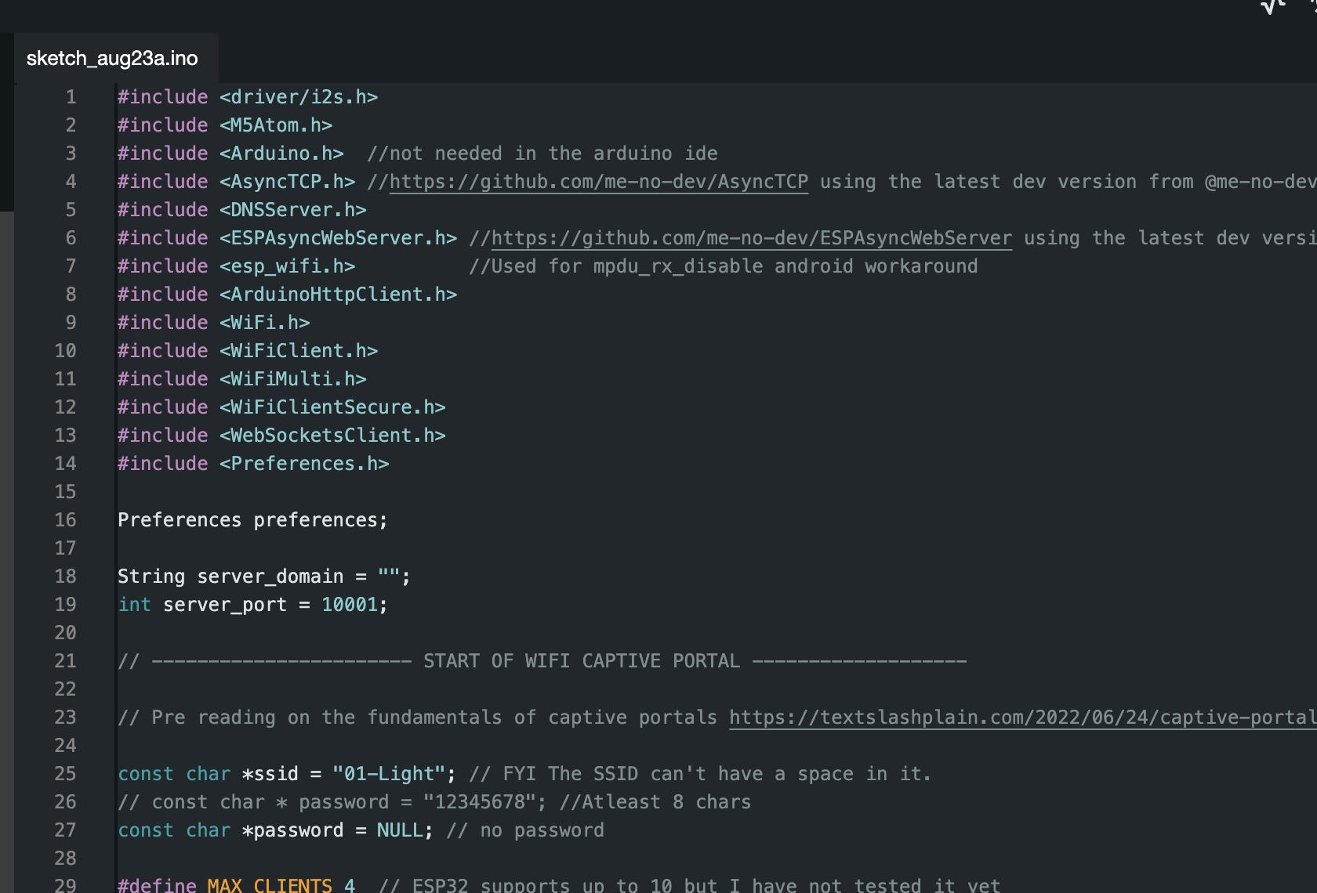Place cursor on the driver/i2s.h include
The width and height of the screenshot is (1317, 893).
[x=298, y=97]
